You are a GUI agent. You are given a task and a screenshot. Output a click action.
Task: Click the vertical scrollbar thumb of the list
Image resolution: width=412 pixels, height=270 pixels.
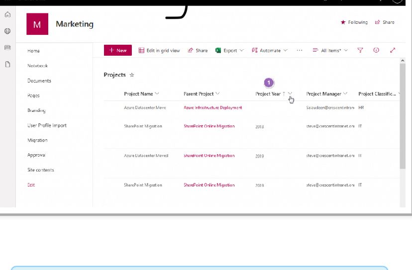click(x=403, y=116)
